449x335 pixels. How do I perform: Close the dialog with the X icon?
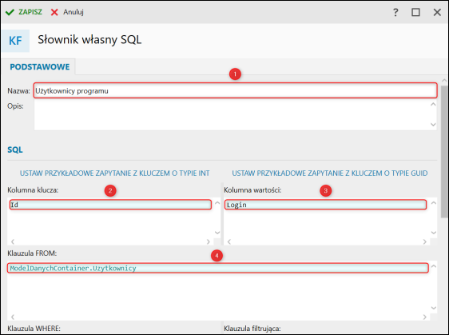(x=437, y=12)
